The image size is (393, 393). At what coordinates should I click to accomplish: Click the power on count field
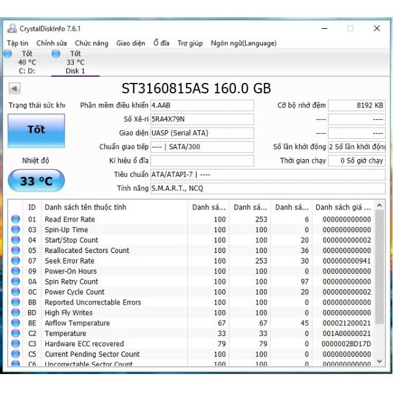click(x=357, y=147)
